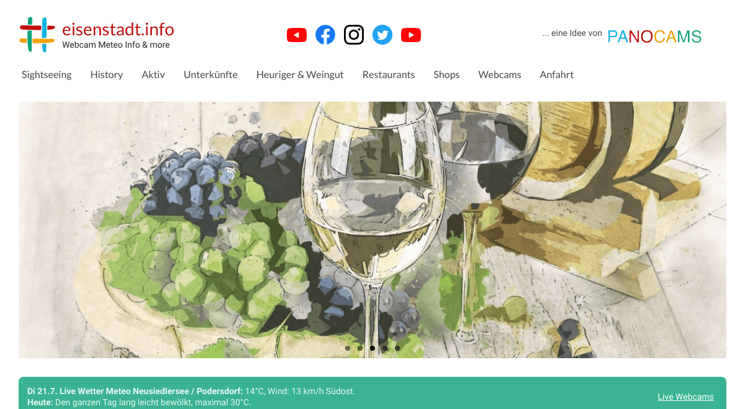Open the YouTube icon with right-pointing play arrow
This screenshot has height=409, width=745.
click(411, 35)
